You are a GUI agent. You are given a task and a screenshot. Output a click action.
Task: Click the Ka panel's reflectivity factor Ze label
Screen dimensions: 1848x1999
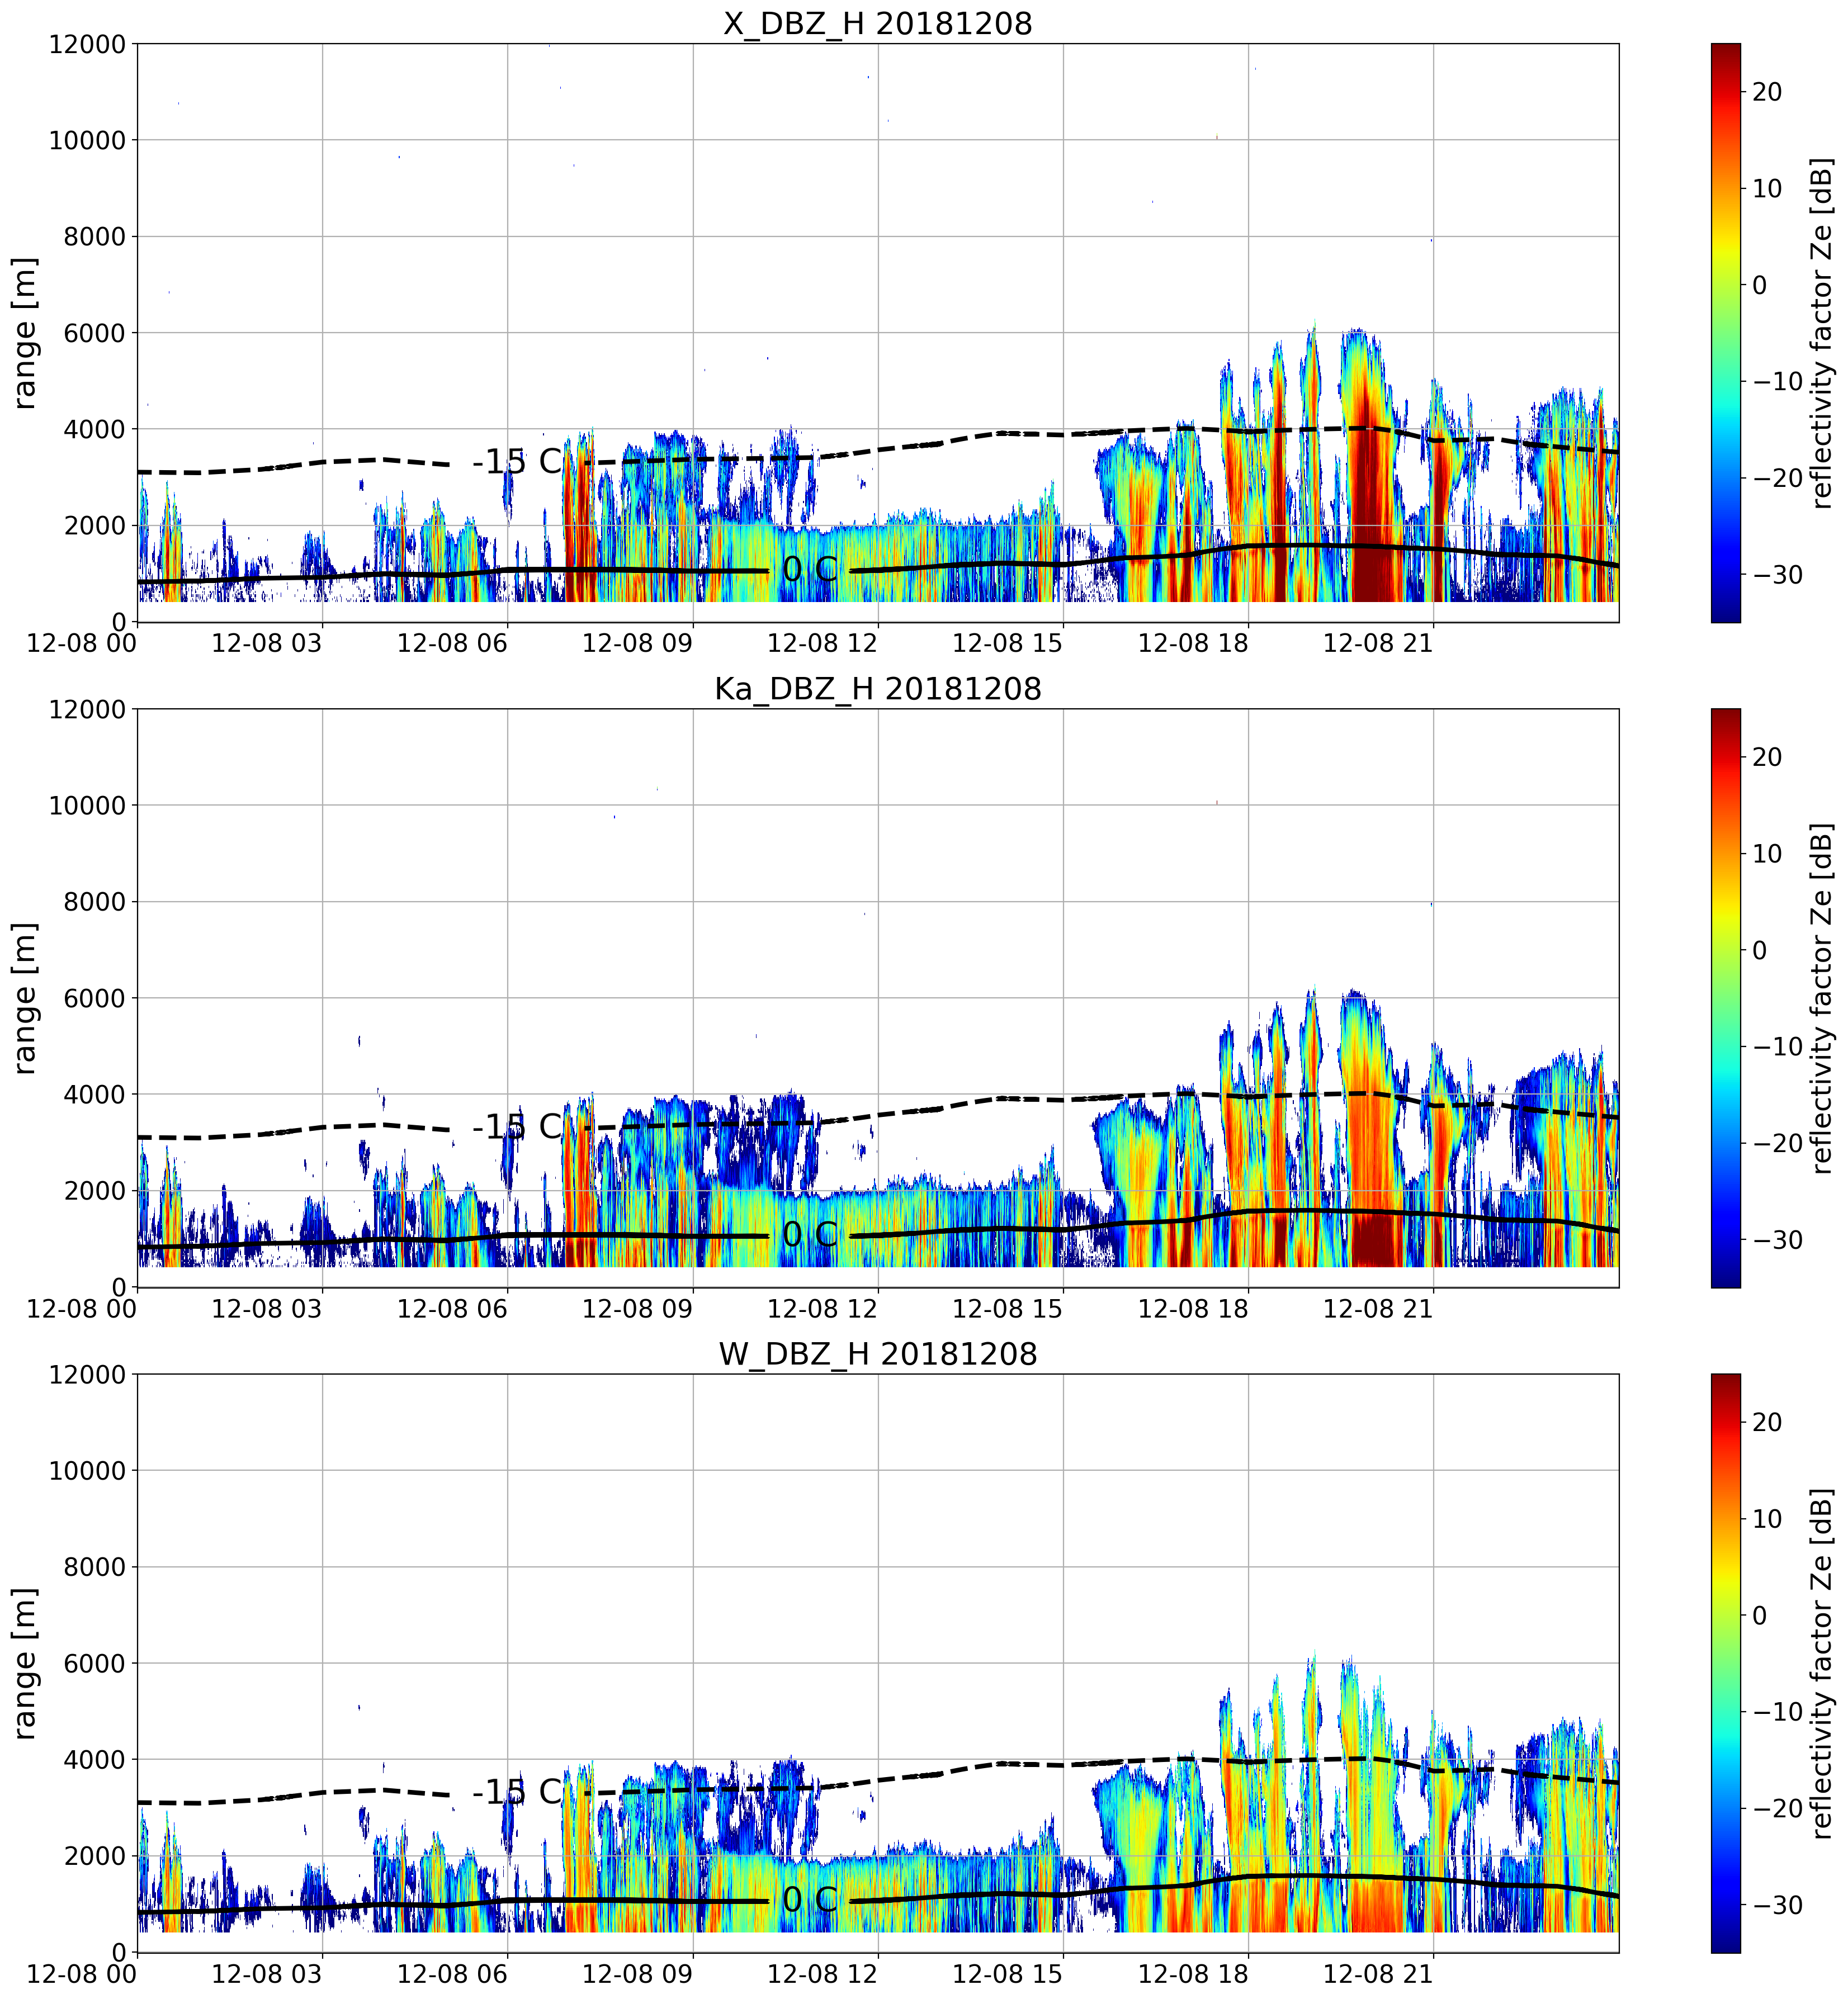[1822, 997]
